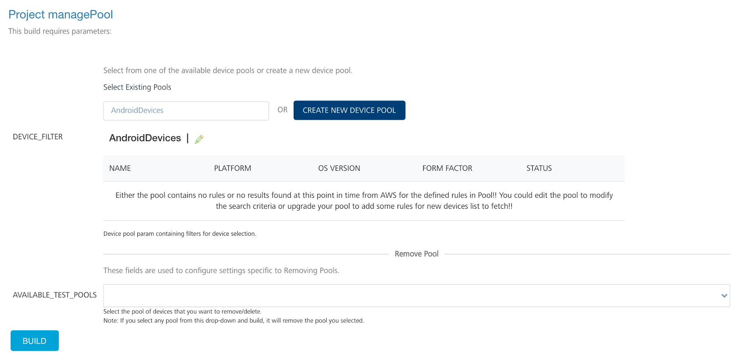Click the empty pool results message

(364, 201)
